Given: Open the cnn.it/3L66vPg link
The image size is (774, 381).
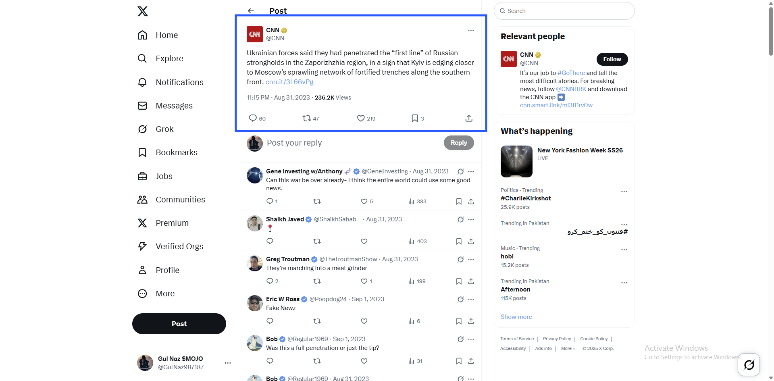Looking at the screenshot, I should (x=289, y=82).
